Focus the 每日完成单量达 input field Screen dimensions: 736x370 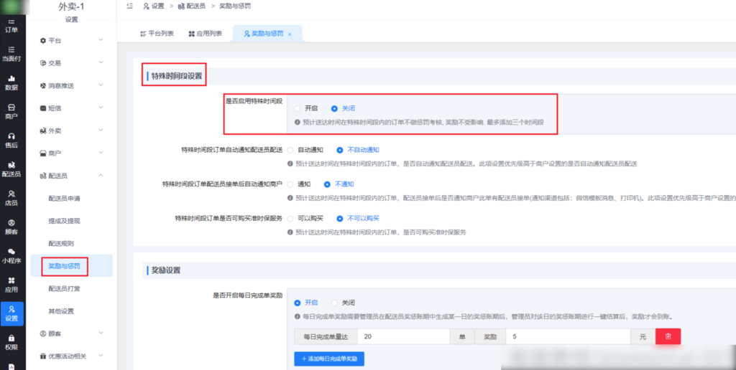pyautogui.click(x=403, y=336)
